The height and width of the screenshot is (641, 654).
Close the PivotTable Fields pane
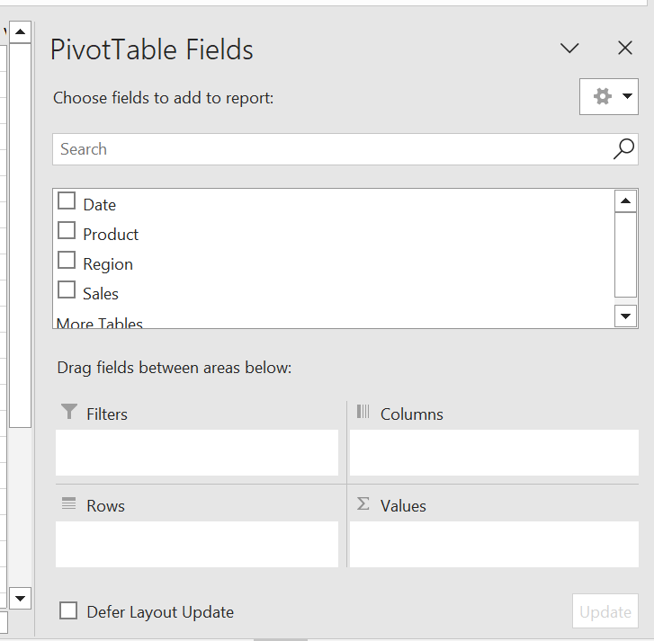coord(625,49)
